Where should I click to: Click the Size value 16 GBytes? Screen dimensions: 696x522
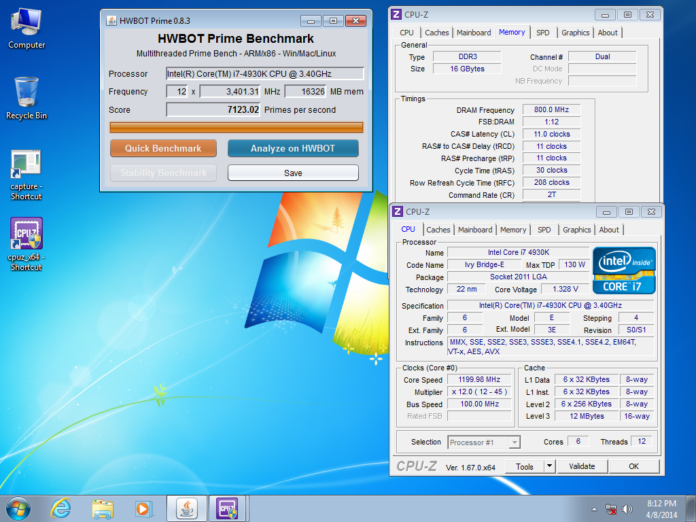[x=467, y=69]
